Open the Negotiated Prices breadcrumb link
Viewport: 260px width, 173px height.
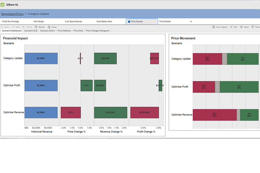pyautogui.click(x=12, y=14)
